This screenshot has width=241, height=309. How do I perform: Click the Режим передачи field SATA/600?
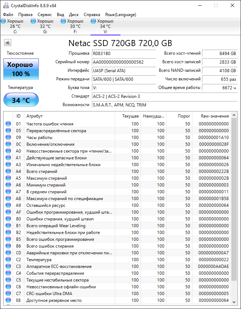click(x=124, y=79)
